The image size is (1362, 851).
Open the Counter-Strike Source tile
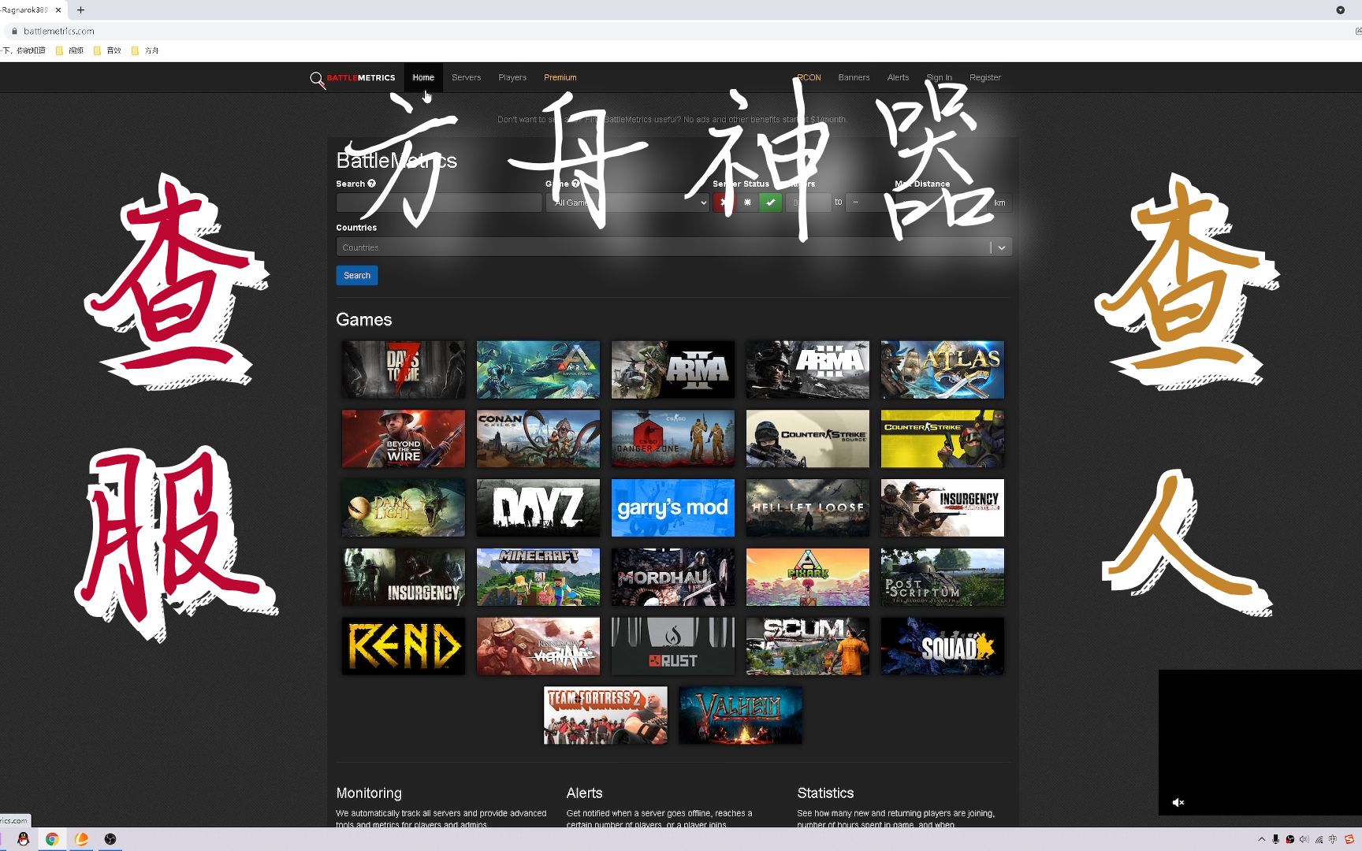coord(808,439)
